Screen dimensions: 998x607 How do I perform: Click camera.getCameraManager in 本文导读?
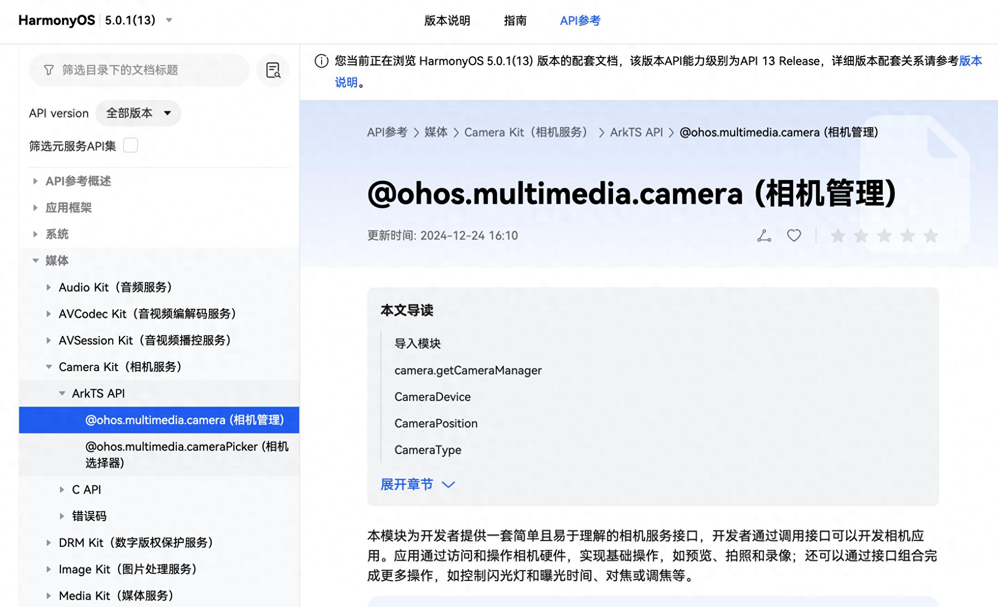468,370
